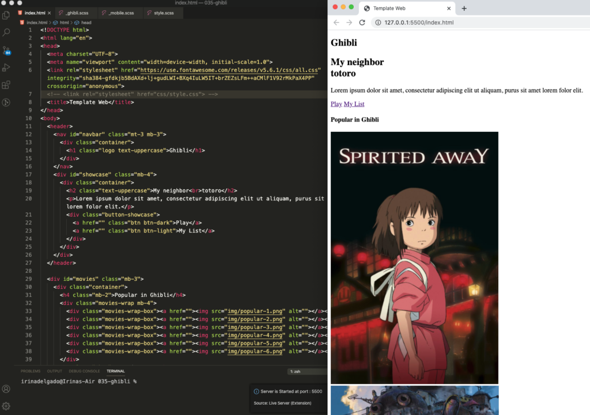Open the Extensions view in VS Code

[6, 85]
